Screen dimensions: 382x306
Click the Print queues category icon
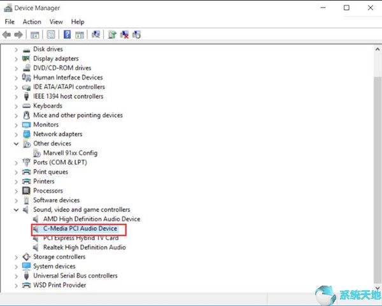pos(26,172)
